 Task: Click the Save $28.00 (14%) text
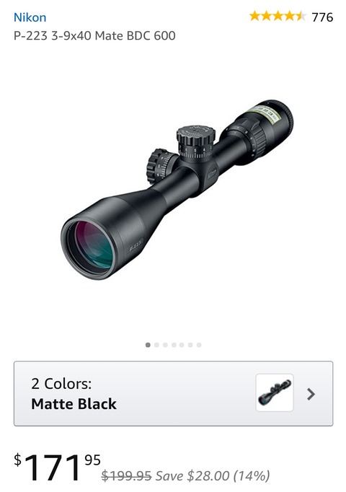[213, 476]
